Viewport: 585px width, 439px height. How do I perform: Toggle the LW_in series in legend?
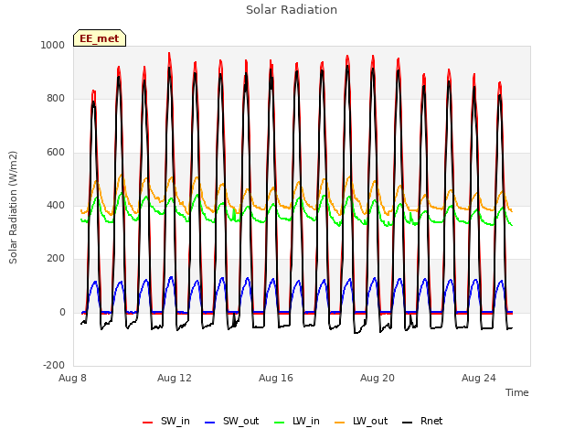click(297, 422)
